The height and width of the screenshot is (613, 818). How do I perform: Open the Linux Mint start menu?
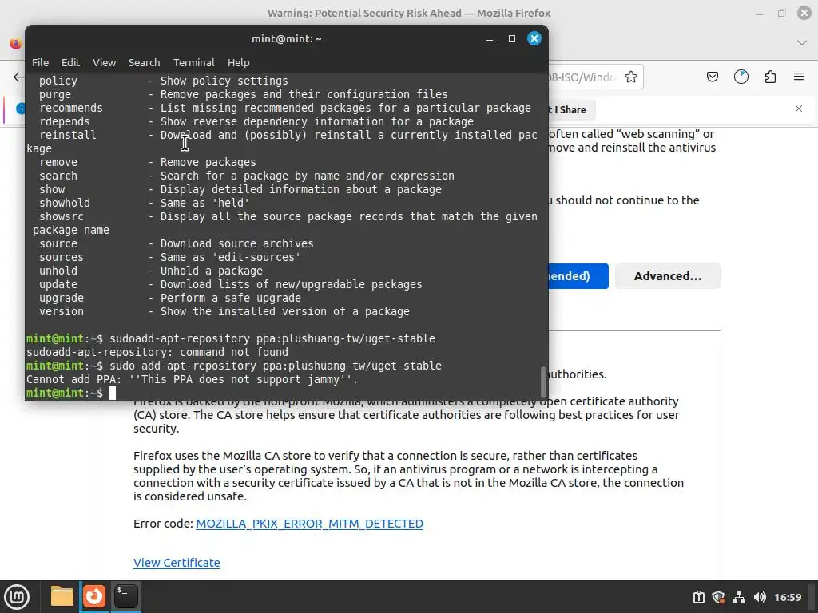coord(17,597)
